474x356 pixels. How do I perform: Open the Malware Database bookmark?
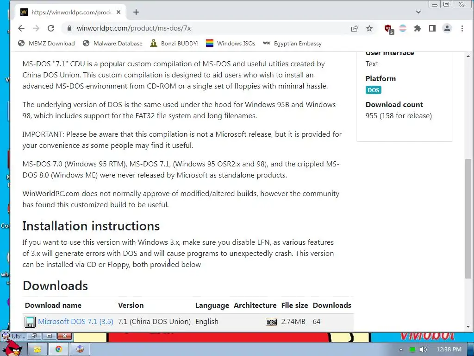pyautogui.click(x=112, y=43)
